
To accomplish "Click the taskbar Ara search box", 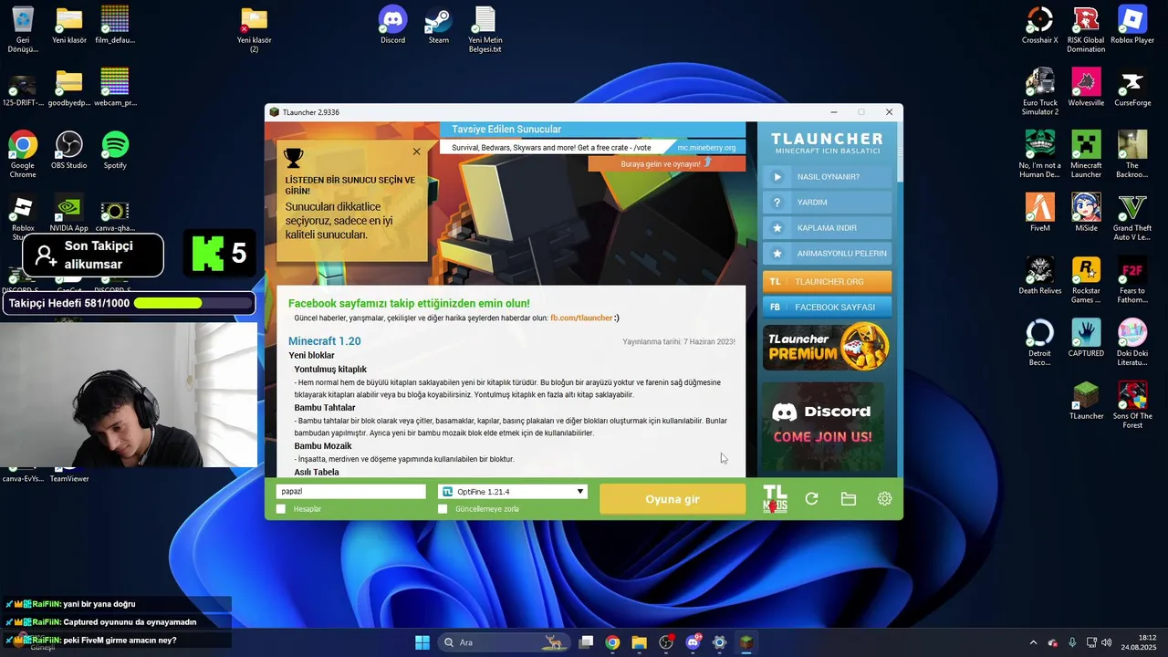I will point(504,642).
